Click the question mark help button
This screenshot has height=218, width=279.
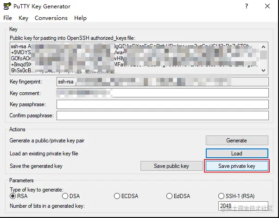(x=247, y=6)
